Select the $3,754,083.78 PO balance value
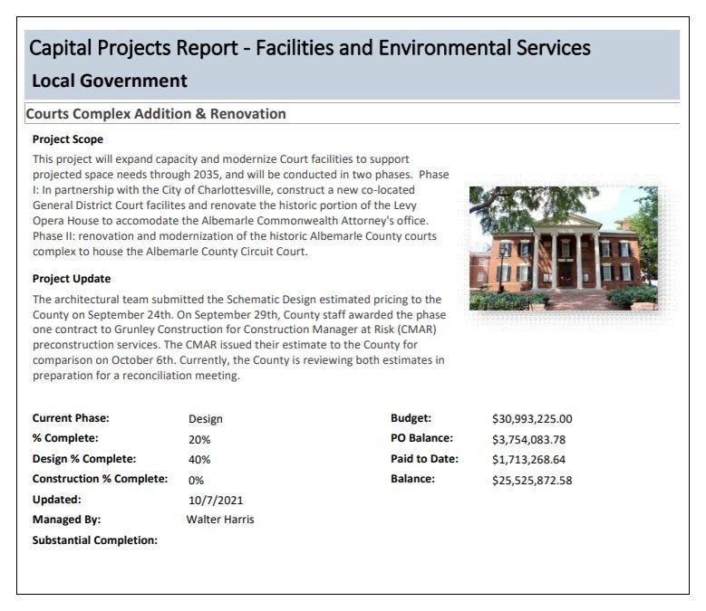The width and height of the screenshot is (706, 611). pos(528,440)
